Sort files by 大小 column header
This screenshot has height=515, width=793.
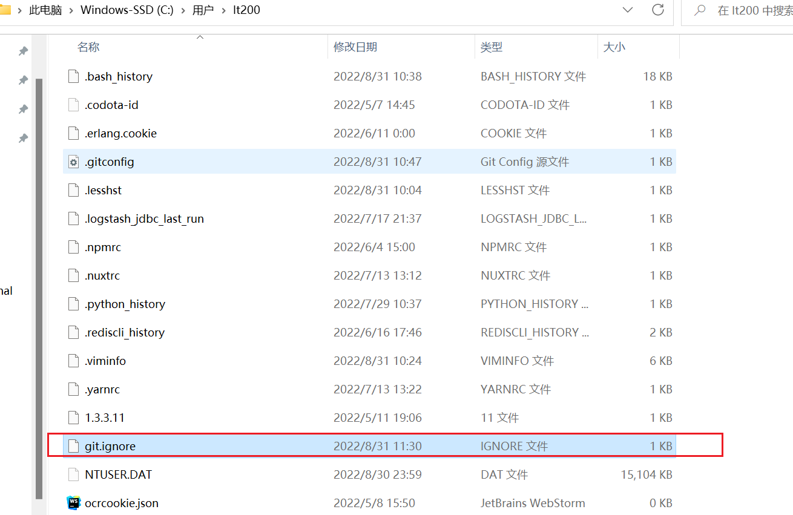click(614, 47)
